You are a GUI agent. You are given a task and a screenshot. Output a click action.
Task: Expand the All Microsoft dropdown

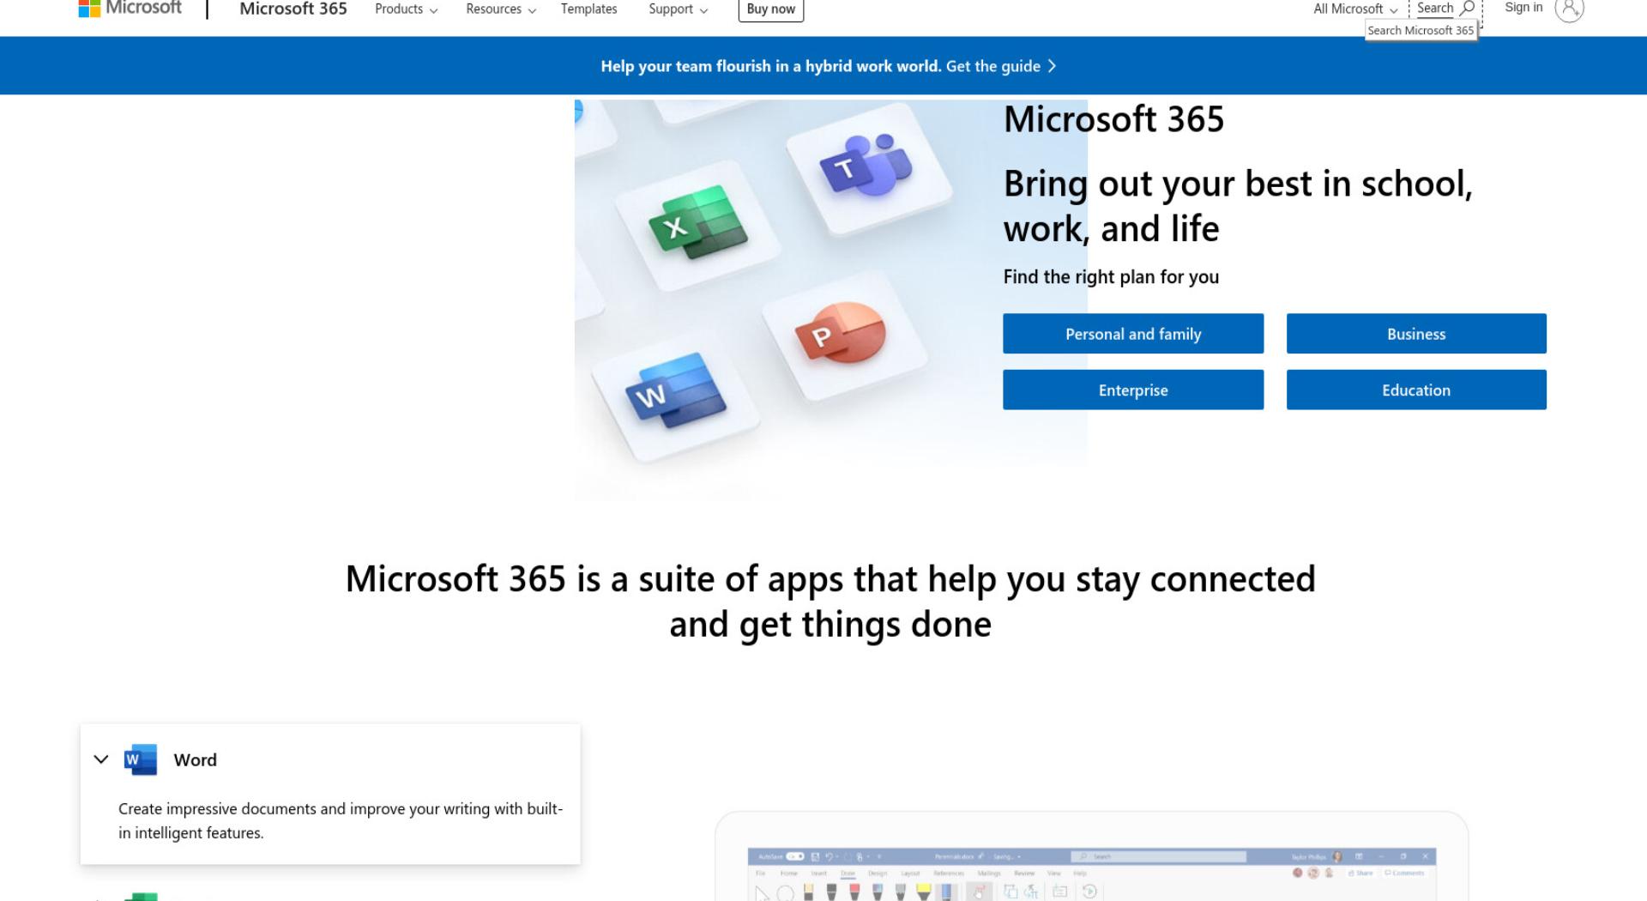(1355, 9)
